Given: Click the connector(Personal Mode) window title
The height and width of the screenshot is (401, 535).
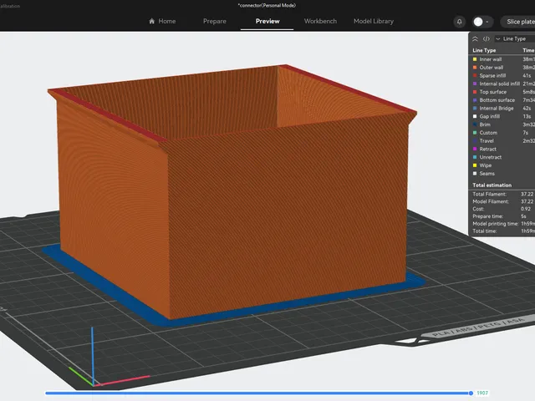Looking at the screenshot, I should (267, 6).
